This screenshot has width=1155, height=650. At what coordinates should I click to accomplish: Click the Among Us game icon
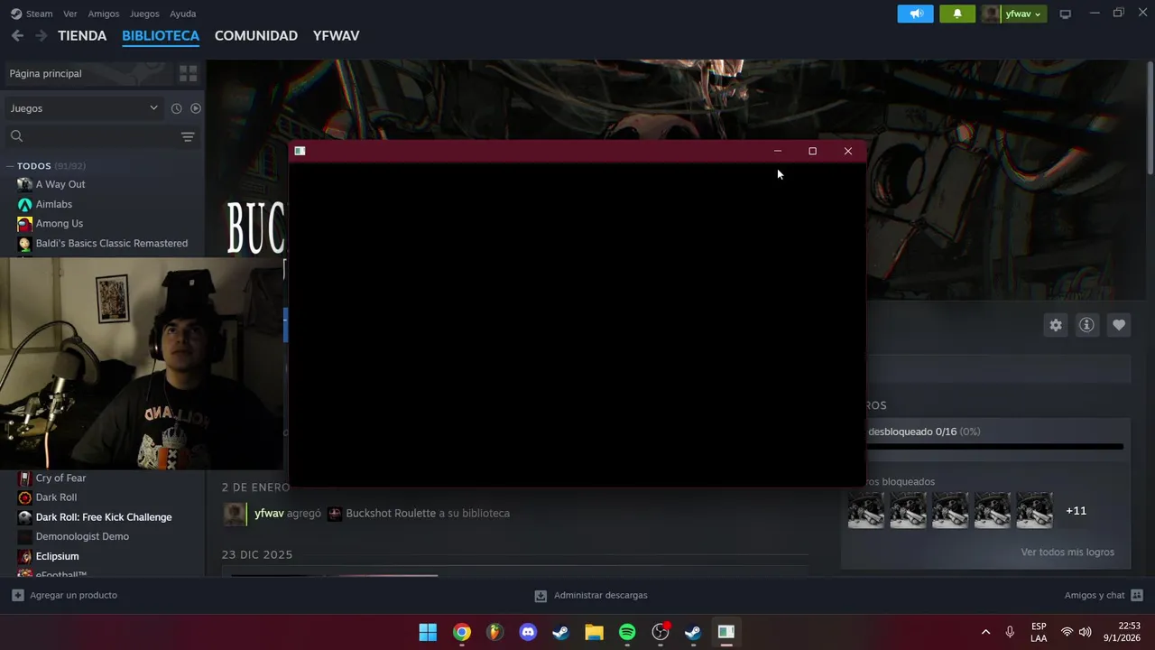tap(25, 224)
